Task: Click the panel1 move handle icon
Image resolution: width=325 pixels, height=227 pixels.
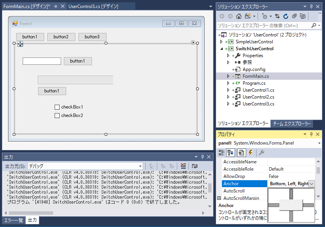Action: point(20,44)
